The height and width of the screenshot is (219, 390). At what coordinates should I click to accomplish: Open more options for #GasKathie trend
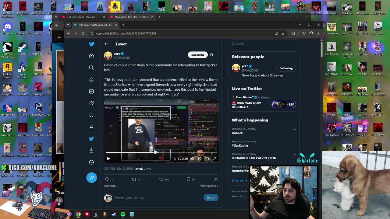294,142
